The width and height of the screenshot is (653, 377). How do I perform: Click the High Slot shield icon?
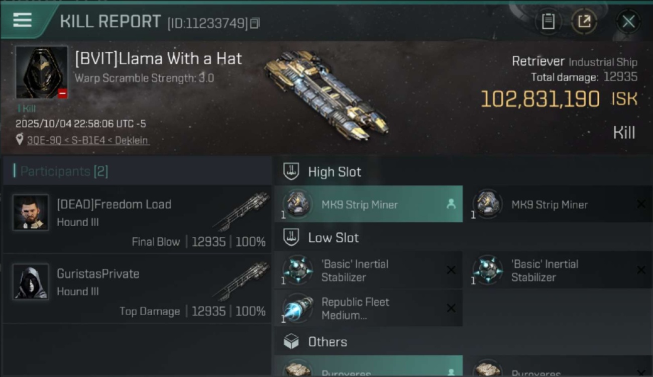[291, 171]
